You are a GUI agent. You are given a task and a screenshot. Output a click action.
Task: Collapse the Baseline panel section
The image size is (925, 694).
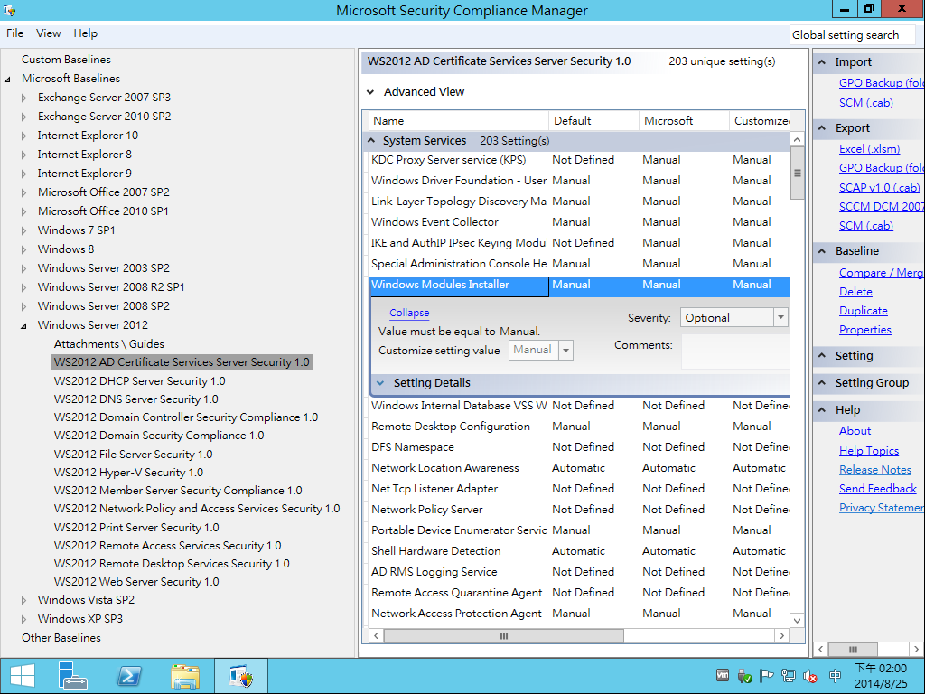point(822,251)
